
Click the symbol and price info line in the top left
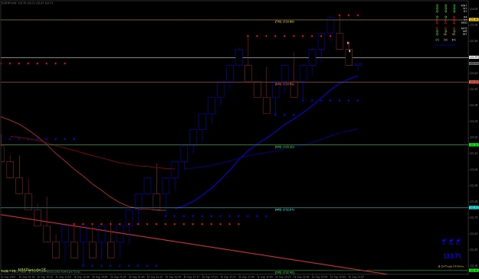tap(28, 3)
